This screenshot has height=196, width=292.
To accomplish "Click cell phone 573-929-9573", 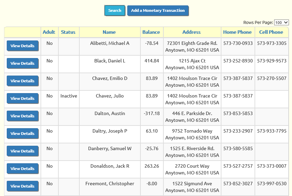I will (x=272, y=61).
